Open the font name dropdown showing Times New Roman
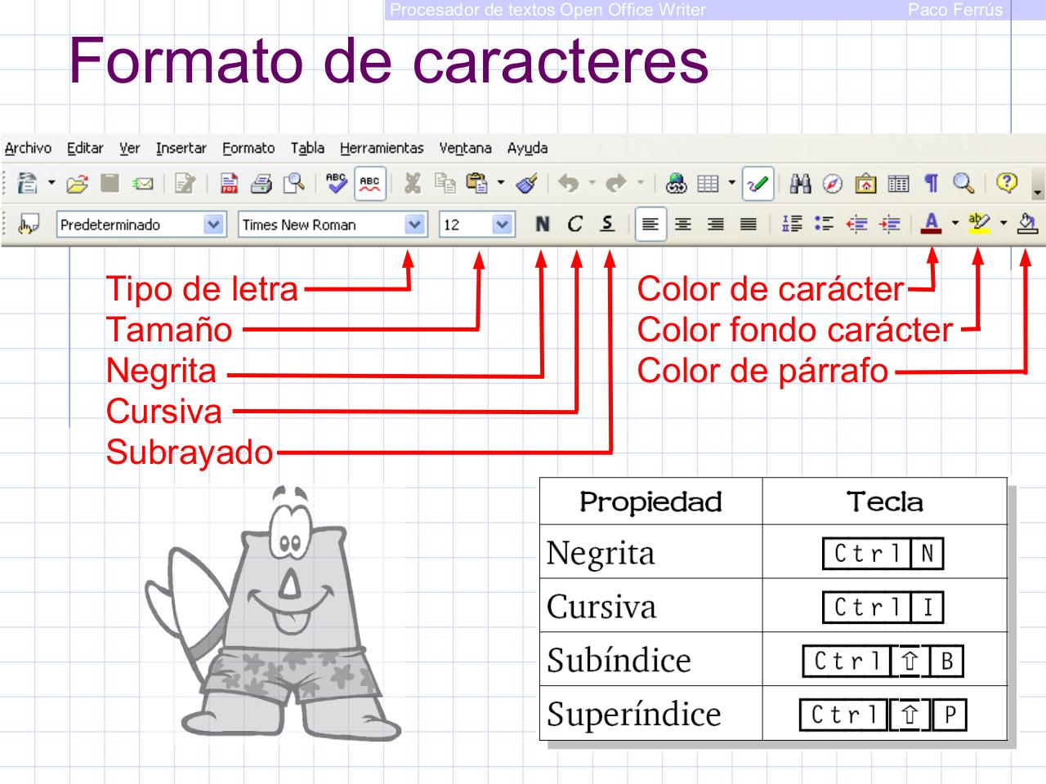 pos(416,225)
